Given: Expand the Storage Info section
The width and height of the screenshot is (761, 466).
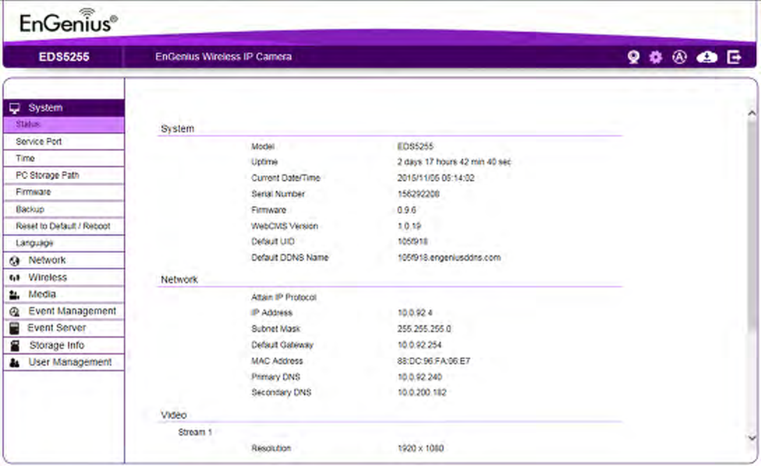Looking at the screenshot, I should click(64, 345).
